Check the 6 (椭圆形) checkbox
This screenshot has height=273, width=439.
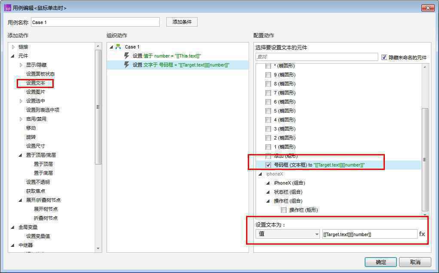click(268, 102)
